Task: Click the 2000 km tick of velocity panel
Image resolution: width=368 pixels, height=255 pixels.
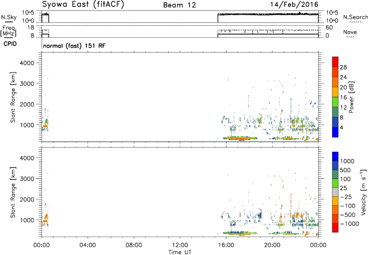Action: [x=27, y=199]
